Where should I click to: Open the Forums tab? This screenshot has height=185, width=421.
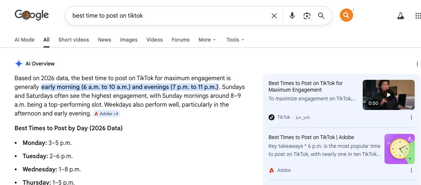click(180, 40)
